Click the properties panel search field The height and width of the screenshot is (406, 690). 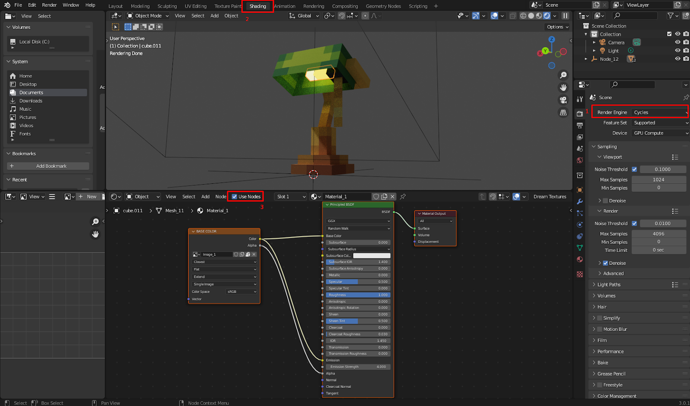coord(633,85)
